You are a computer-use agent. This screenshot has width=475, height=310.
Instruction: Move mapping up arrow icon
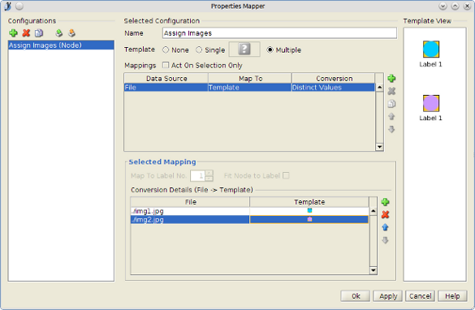tap(391, 117)
